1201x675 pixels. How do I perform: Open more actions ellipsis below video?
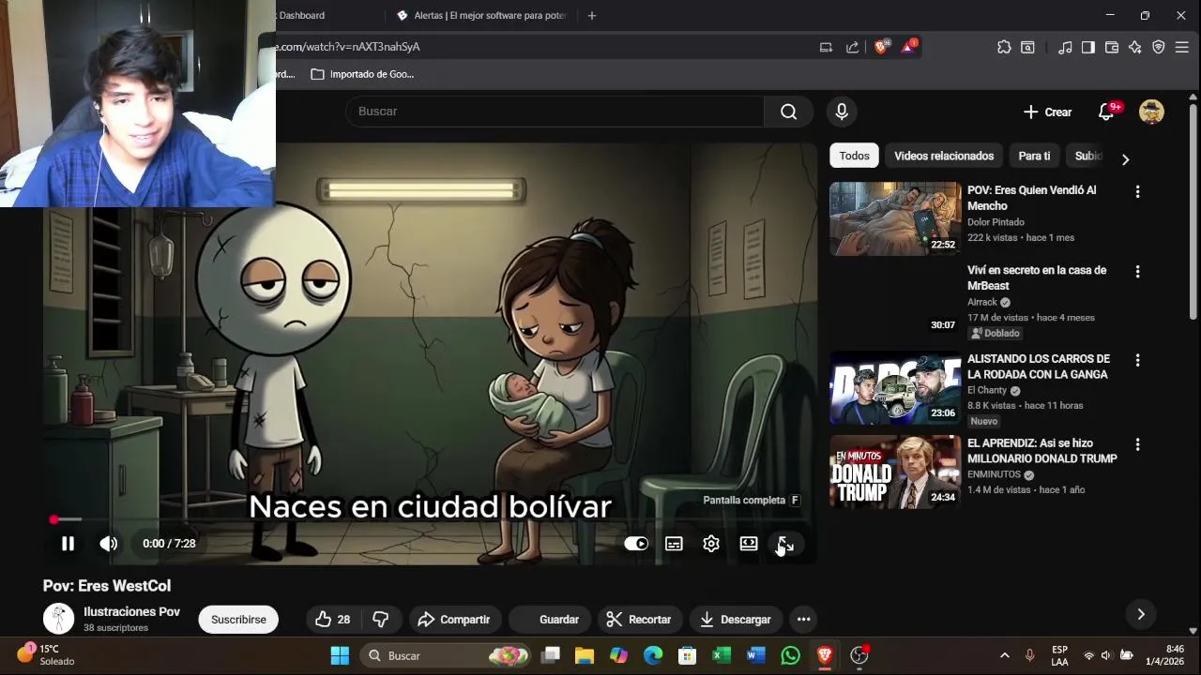point(803,620)
